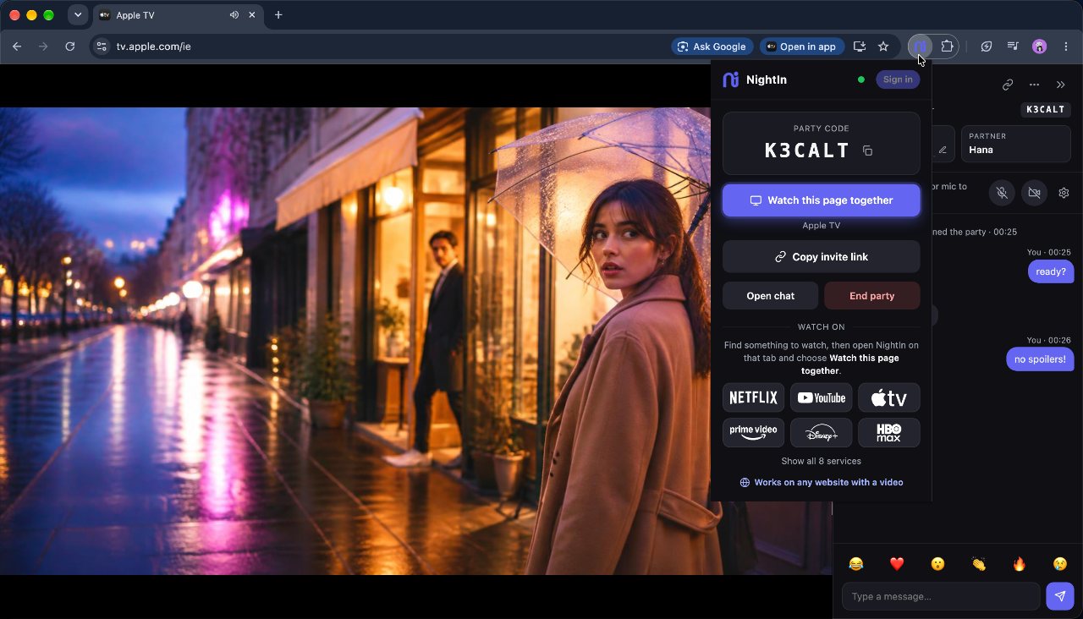Toggle the disabled camera button
Viewport: 1083px width, 619px height.
(1034, 193)
